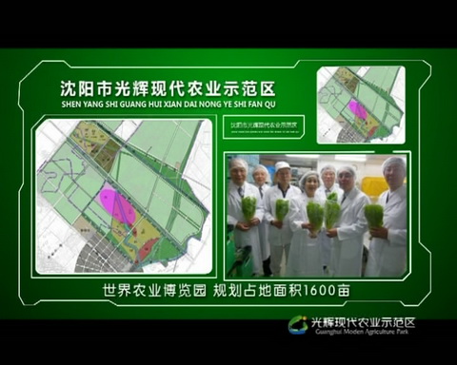Click the yellow crate behind the group

(375, 187)
